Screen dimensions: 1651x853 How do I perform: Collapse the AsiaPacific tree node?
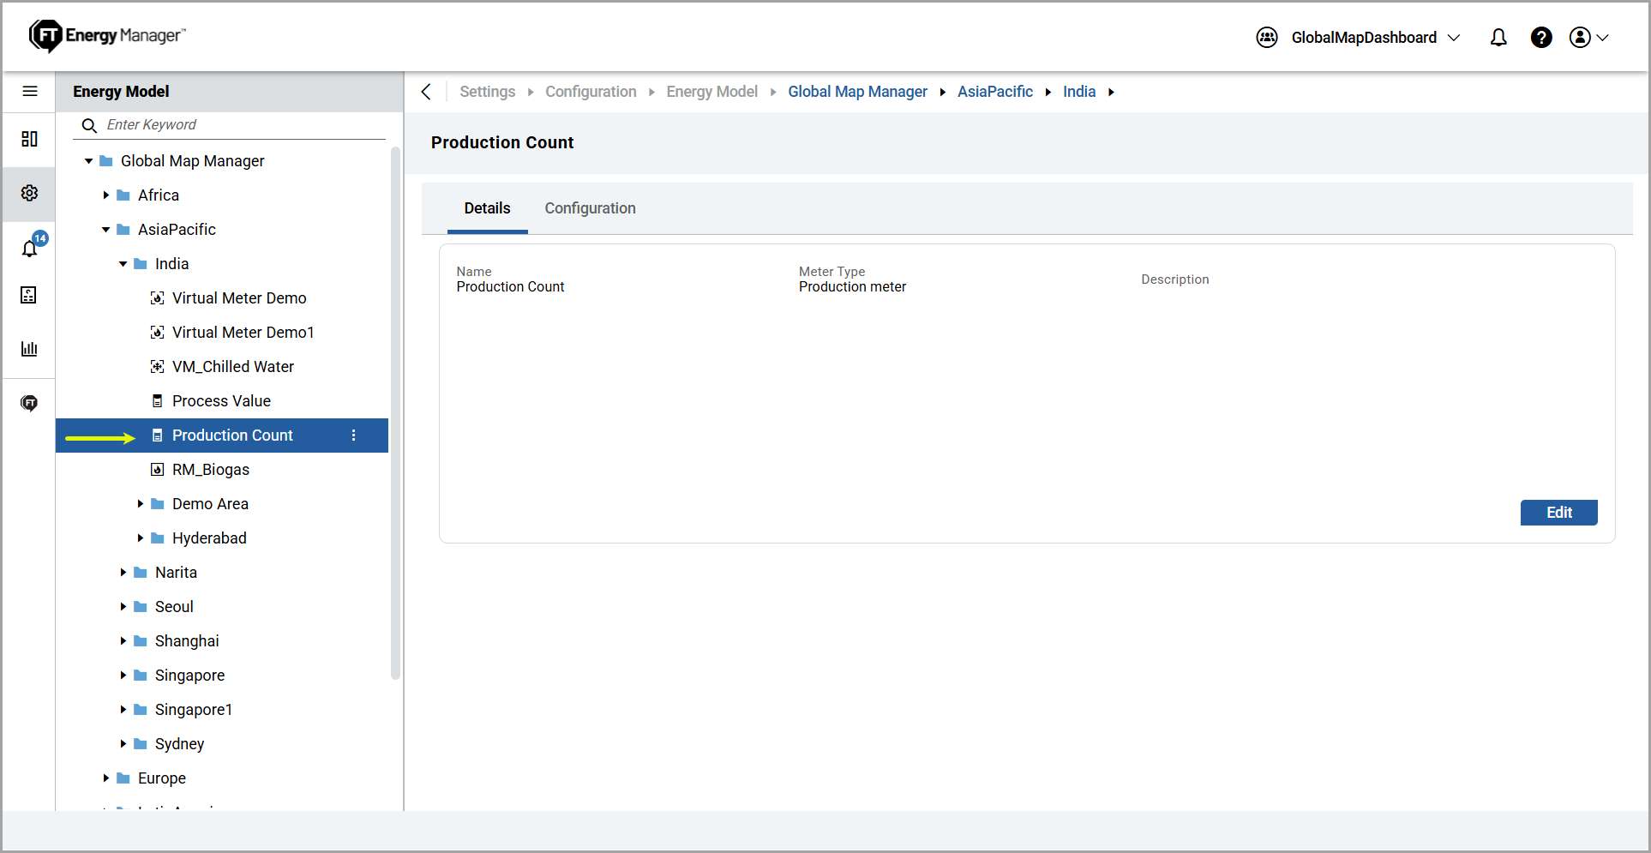pos(105,230)
